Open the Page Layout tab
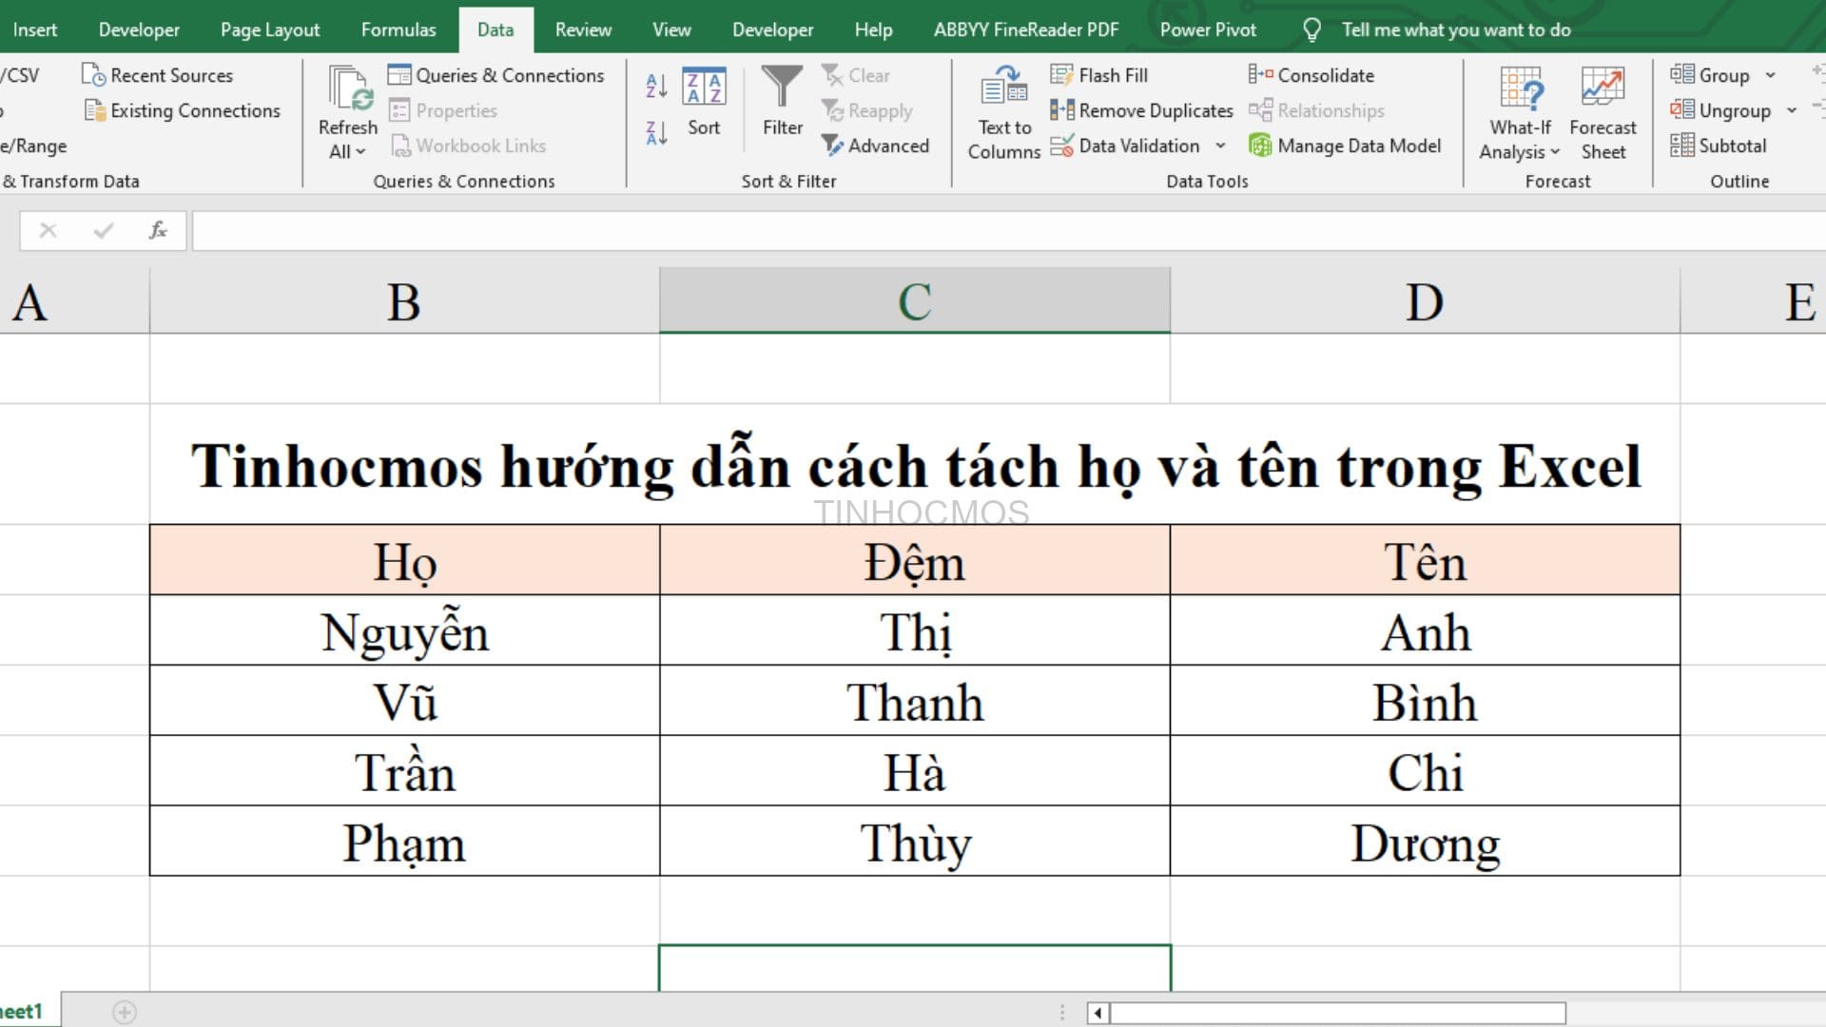 click(x=270, y=29)
